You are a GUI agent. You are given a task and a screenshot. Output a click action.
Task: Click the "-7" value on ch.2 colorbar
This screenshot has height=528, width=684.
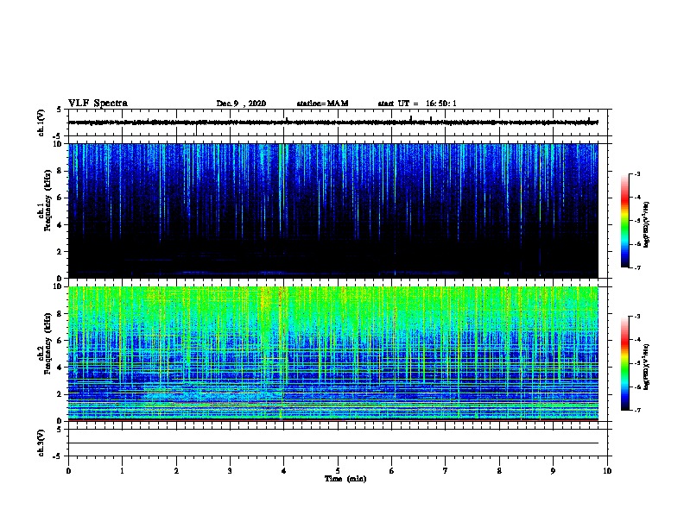pos(636,410)
